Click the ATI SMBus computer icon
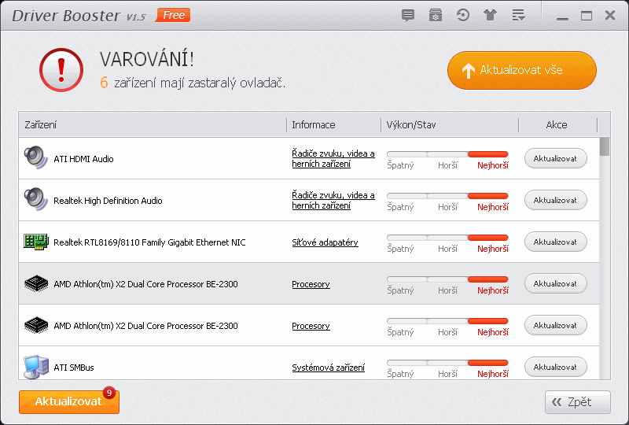 [35, 367]
